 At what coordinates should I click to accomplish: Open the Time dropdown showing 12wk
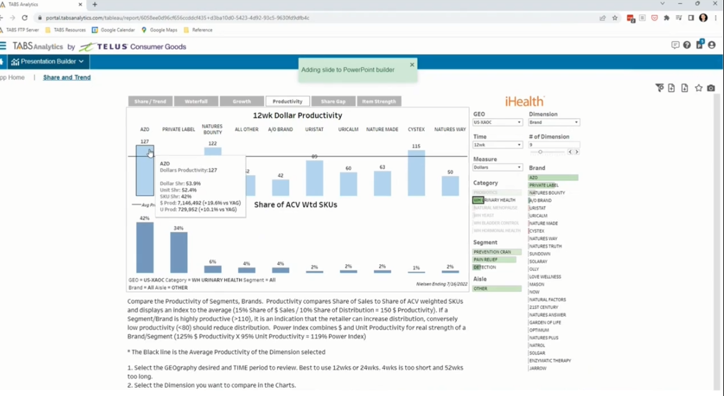click(497, 145)
